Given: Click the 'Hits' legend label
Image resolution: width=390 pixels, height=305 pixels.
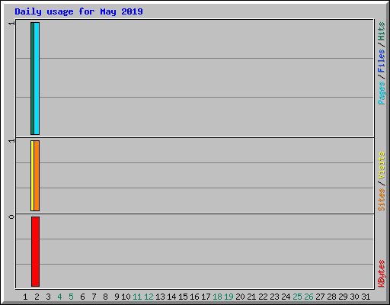Looking at the screenshot, I should [x=382, y=31].
